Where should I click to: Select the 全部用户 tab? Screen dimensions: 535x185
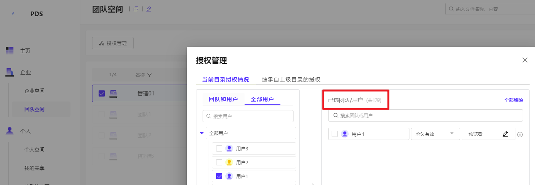click(262, 99)
